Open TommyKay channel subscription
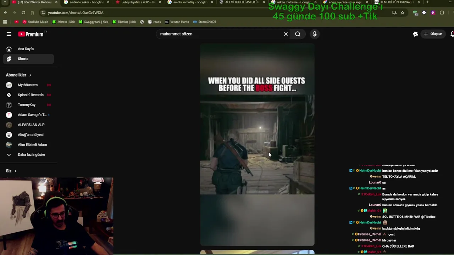This screenshot has width=454, height=255. (x=28, y=105)
